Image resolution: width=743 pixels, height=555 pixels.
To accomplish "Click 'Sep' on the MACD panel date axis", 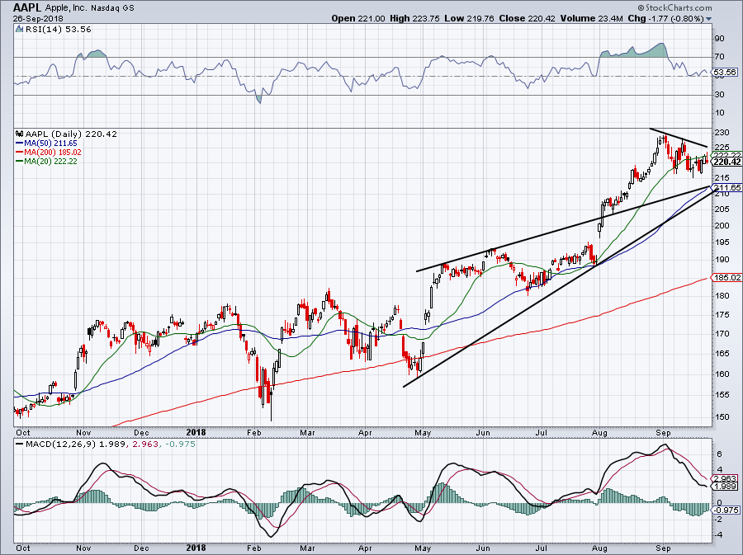I will (663, 548).
